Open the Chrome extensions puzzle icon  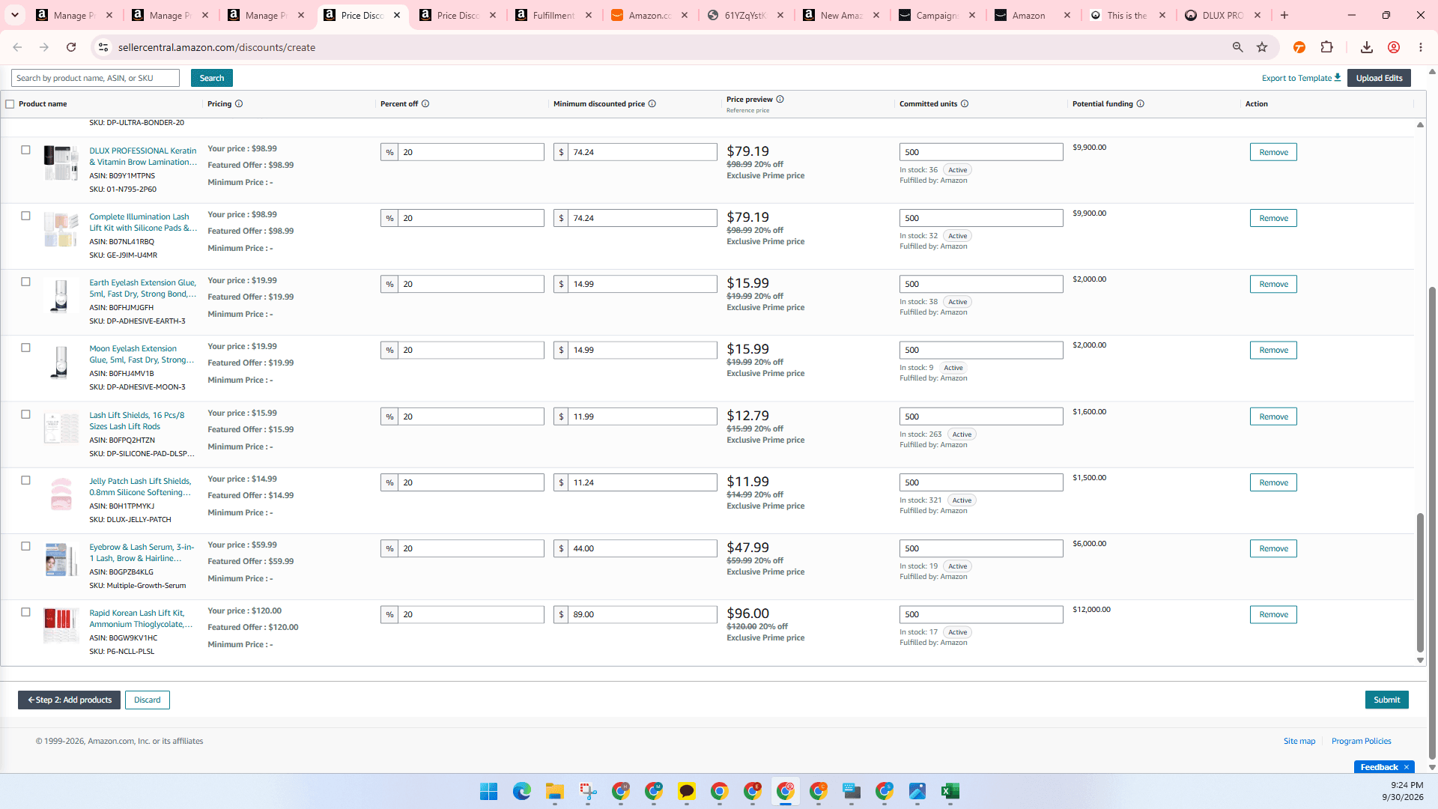click(x=1326, y=47)
